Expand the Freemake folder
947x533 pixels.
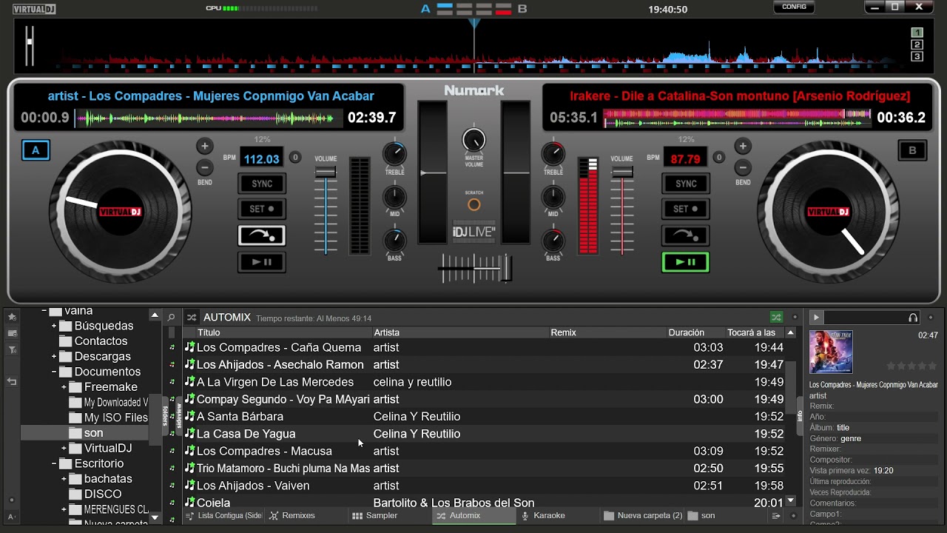tap(64, 387)
